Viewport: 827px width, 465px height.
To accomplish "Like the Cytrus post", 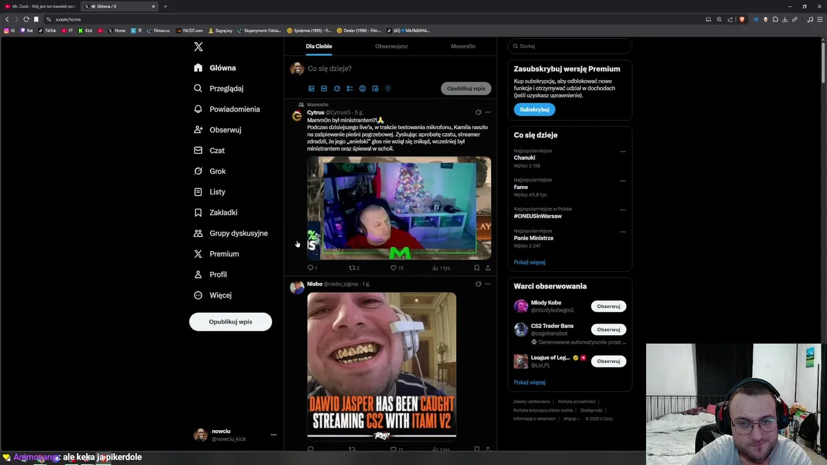I will click(x=396, y=267).
